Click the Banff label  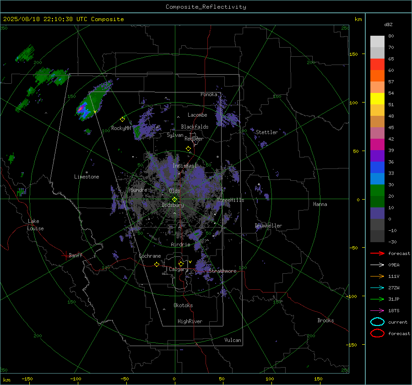click(76, 255)
